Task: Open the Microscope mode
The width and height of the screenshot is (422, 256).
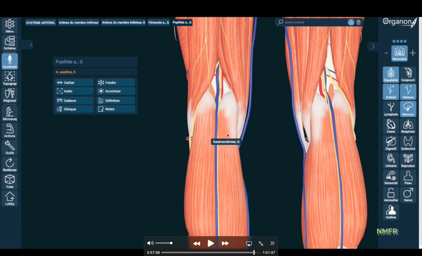Action: (x=10, y=113)
